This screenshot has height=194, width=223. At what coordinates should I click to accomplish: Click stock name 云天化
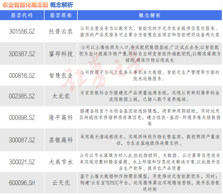tap(61, 183)
